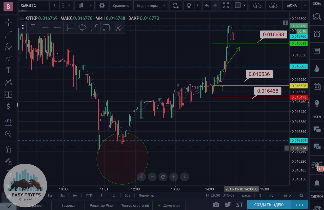
Task: Click the XMRBTC symbol input field
Action: pos(34,5)
